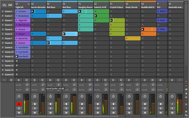This screenshot has height=118, width=189.
Task: Solo the FX1 track
Action: click(161, 108)
